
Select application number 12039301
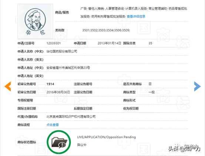click(54, 43)
